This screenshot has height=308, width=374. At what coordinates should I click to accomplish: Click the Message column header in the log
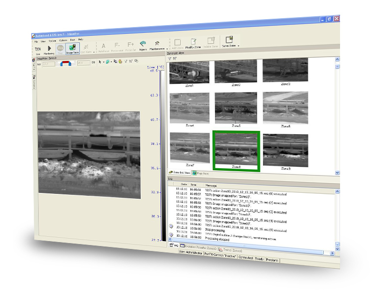click(x=211, y=185)
